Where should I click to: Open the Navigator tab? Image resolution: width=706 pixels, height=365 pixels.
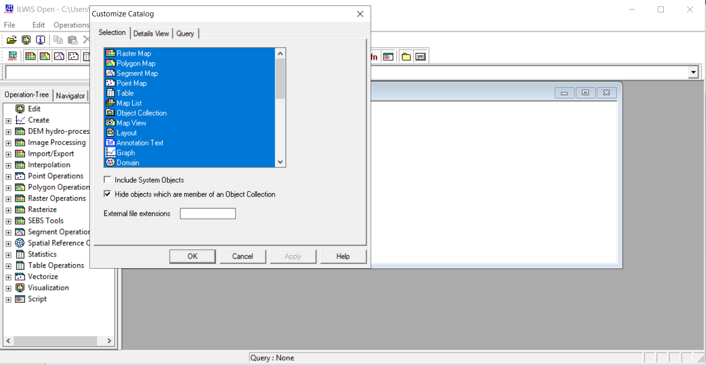coord(70,96)
